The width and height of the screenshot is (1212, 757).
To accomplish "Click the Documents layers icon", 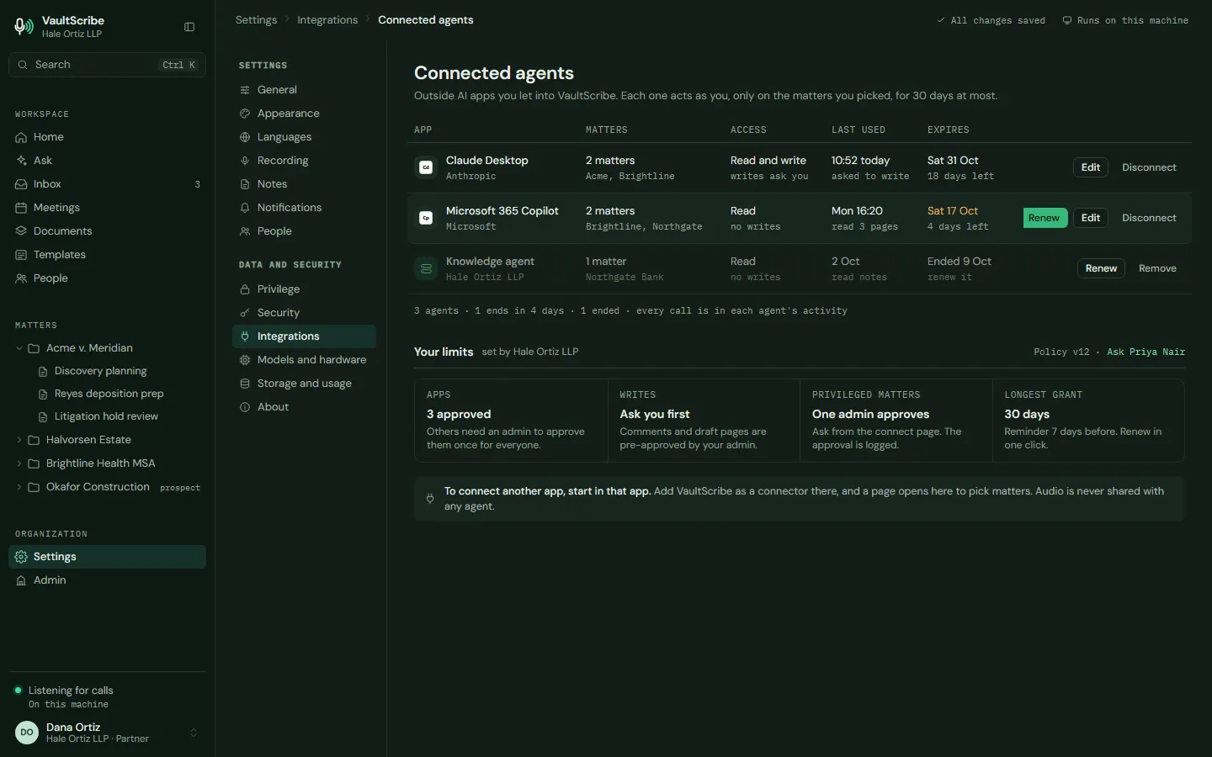I will (x=21, y=231).
